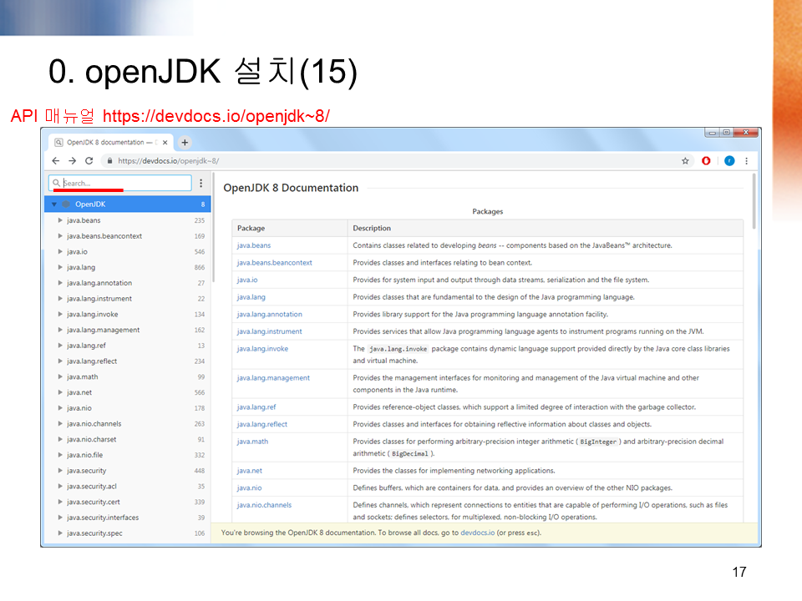Expand the java.lang.instrument tree node
Screen dimensions: 802x601
[60, 299]
